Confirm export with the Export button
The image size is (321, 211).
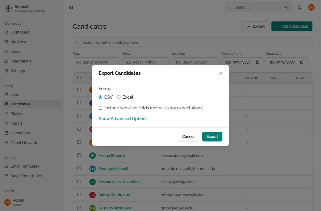pyautogui.click(x=212, y=136)
